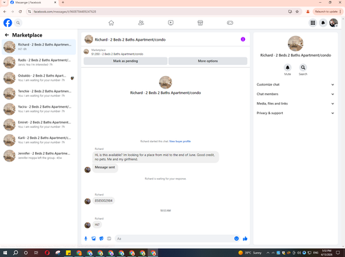This screenshot has height=257, width=345.
Task: Open the Marketplace storefront icon
Action: click(x=200, y=23)
